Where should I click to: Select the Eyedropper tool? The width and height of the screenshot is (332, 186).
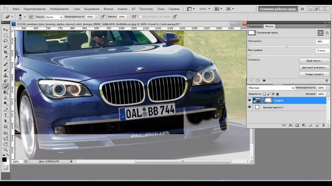tap(6, 57)
